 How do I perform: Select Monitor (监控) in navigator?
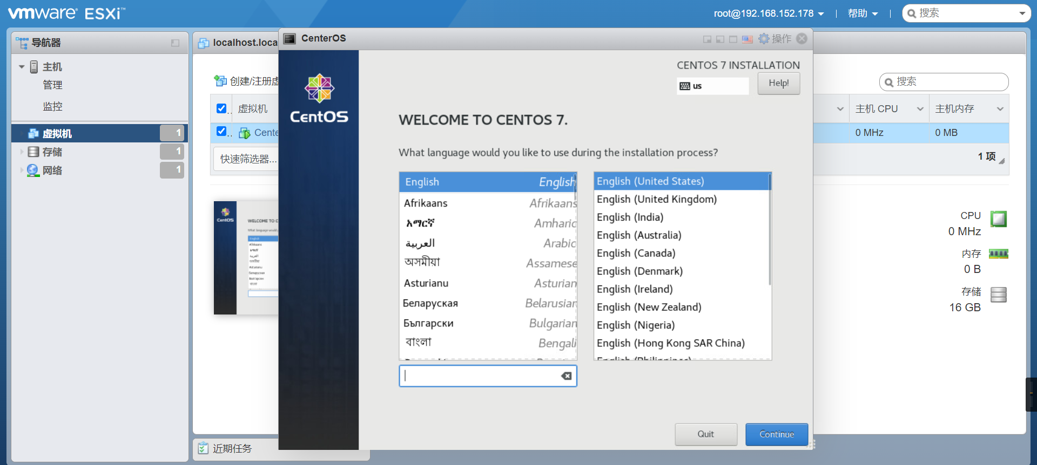(53, 107)
